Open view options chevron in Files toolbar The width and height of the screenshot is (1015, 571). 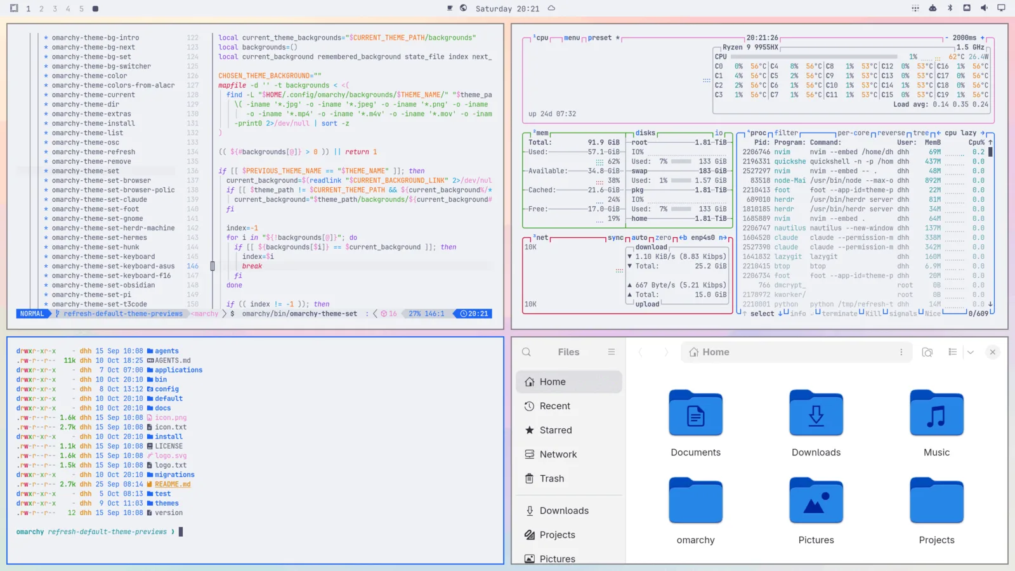pyautogui.click(x=971, y=352)
